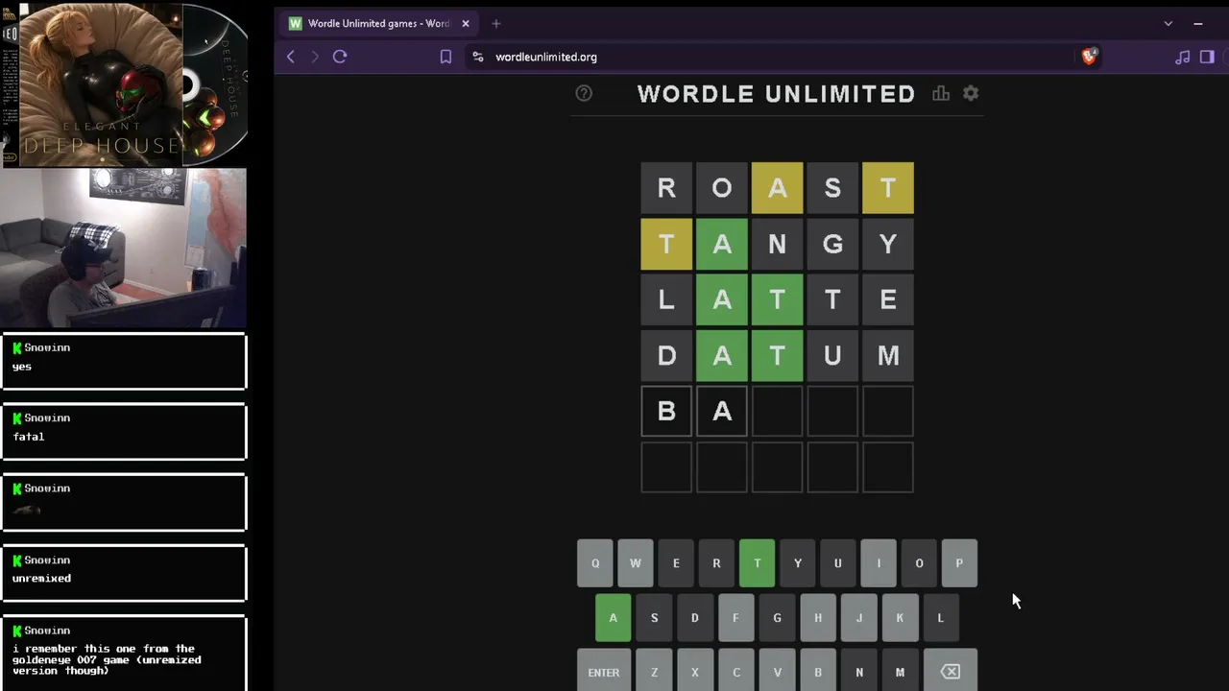The width and height of the screenshot is (1229, 691).
Task: Bookmark this page with the bookmark icon
Action: (446, 57)
